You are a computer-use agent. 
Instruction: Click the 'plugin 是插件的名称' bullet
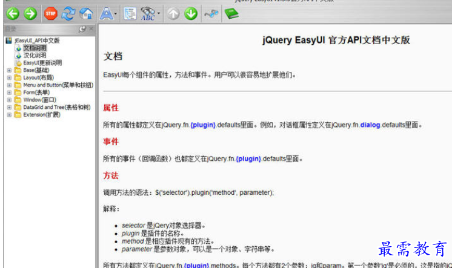point(153,234)
